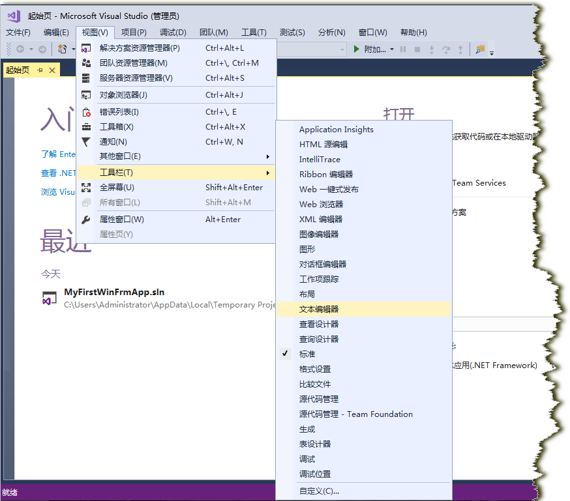Click the Toolbox menu icon

86,127
